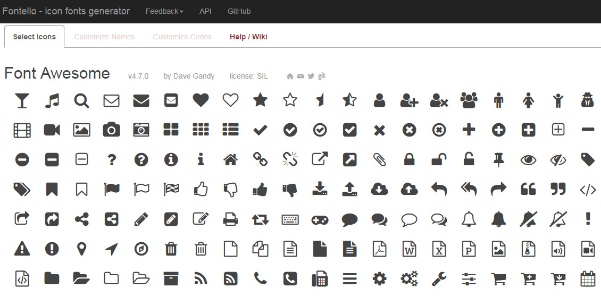601x298 pixels.
Task: Click the Font Awesome font heading
Action: pyautogui.click(x=57, y=73)
